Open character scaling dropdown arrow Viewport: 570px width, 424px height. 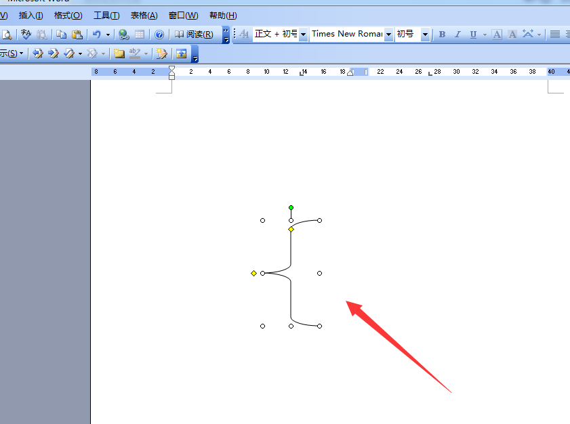pos(539,35)
